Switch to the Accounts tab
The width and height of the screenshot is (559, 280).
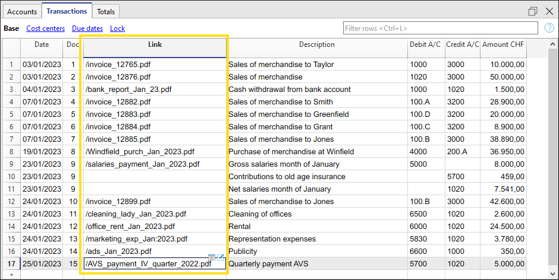pos(23,11)
